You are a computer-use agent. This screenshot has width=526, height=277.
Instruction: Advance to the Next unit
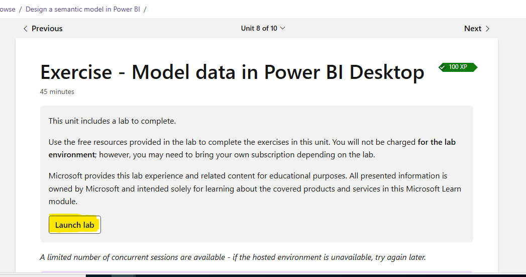pyautogui.click(x=477, y=29)
